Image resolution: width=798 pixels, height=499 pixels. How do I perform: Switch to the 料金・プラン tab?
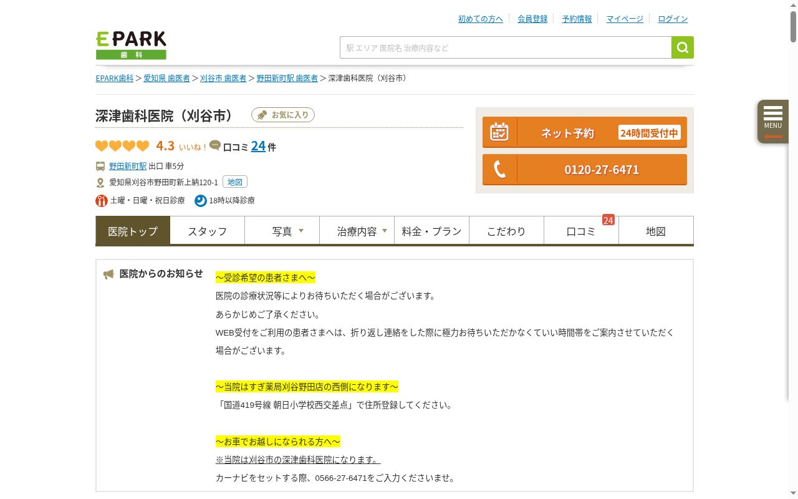432,231
